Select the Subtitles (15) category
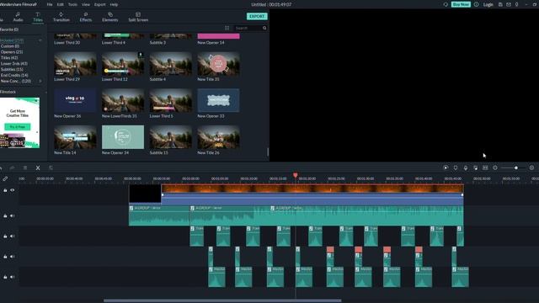Image resolution: width=539 pixels, height=303 pixels. tap(12, 69)
